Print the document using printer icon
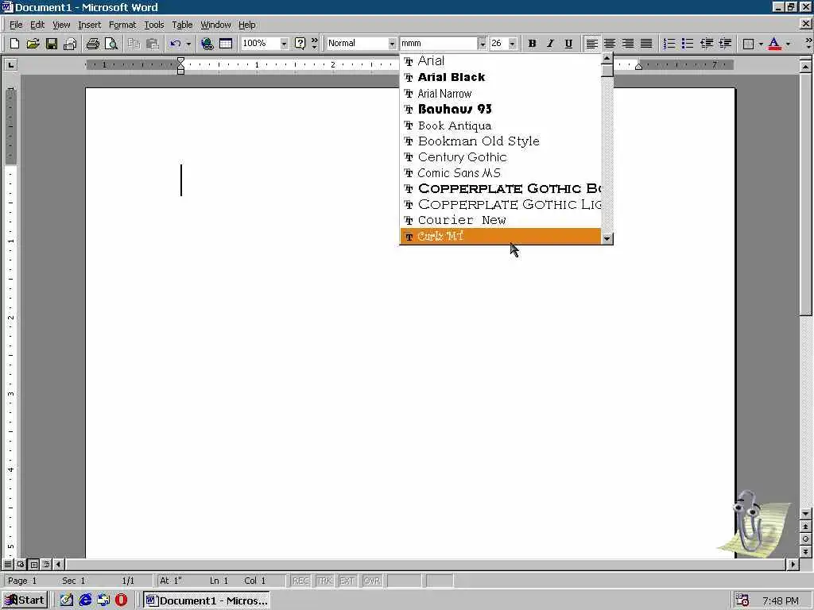 pyautogui.click(x=92, y=44)
